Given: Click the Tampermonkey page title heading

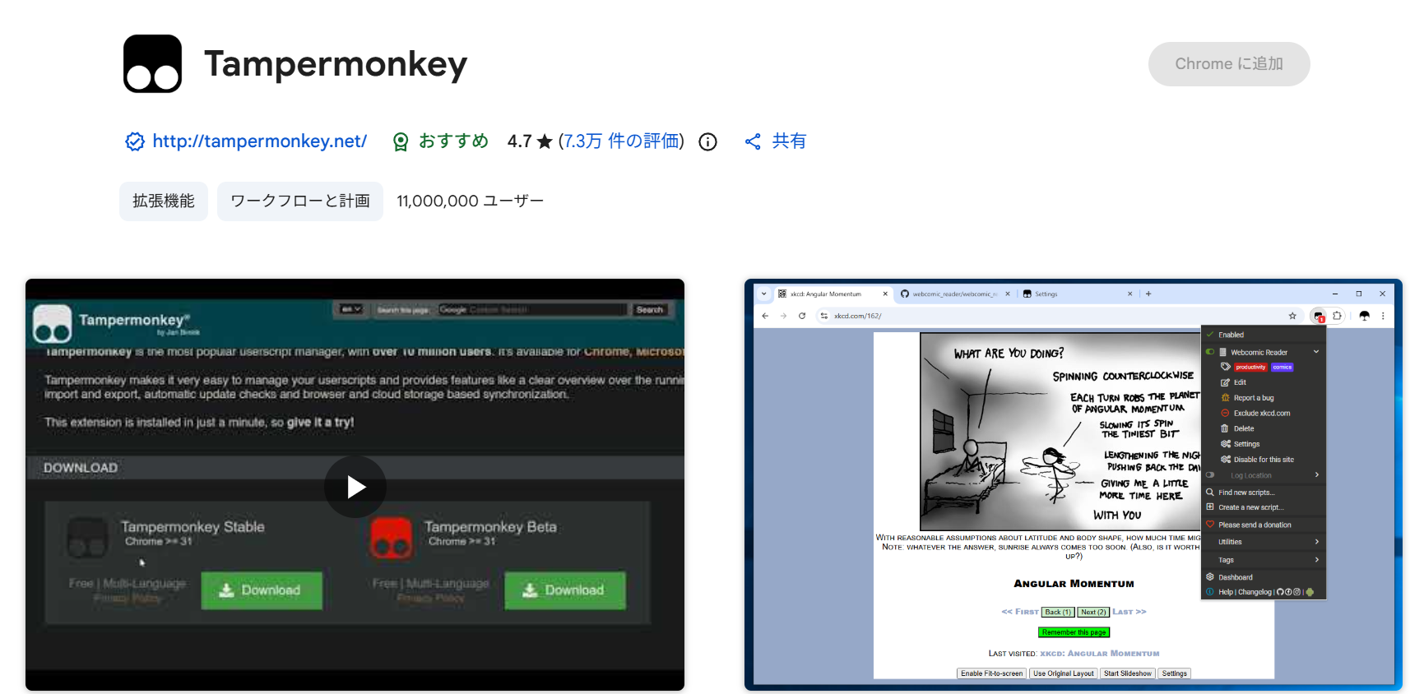Looking at the screenshot, I should 336,64.
